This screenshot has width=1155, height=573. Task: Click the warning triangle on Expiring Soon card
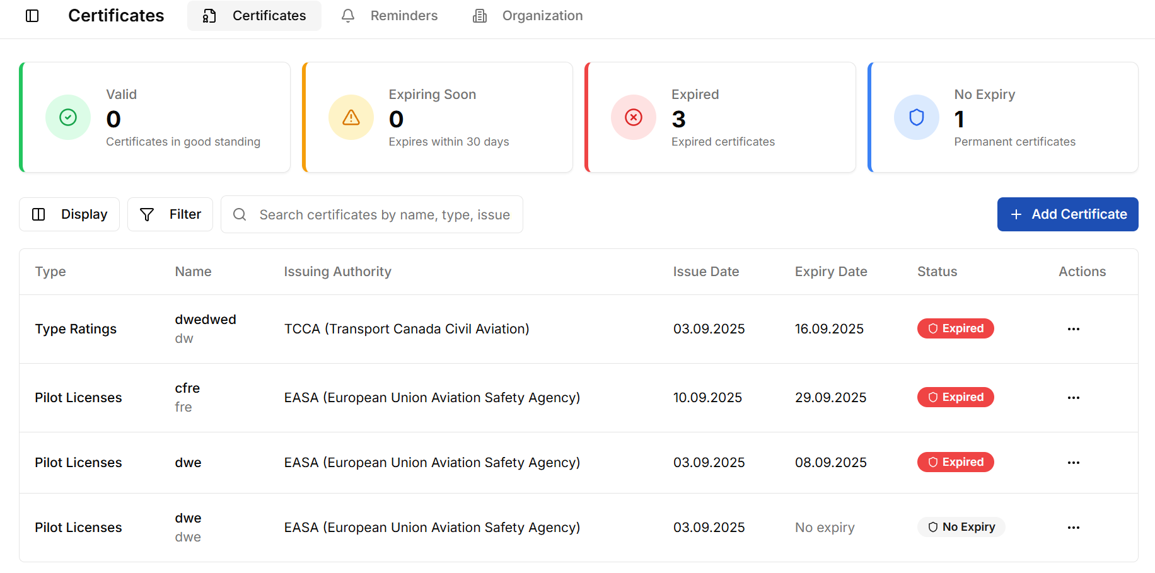351,117
